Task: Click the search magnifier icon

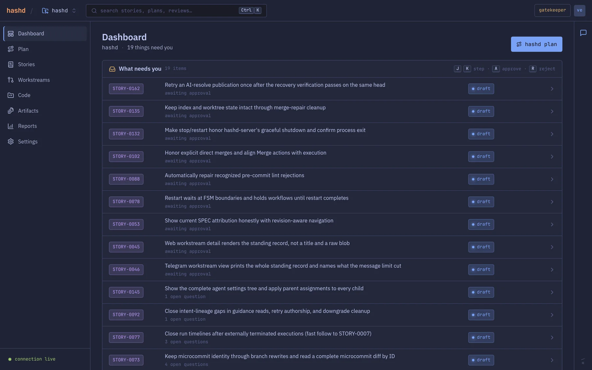Action: coord(94,11)
